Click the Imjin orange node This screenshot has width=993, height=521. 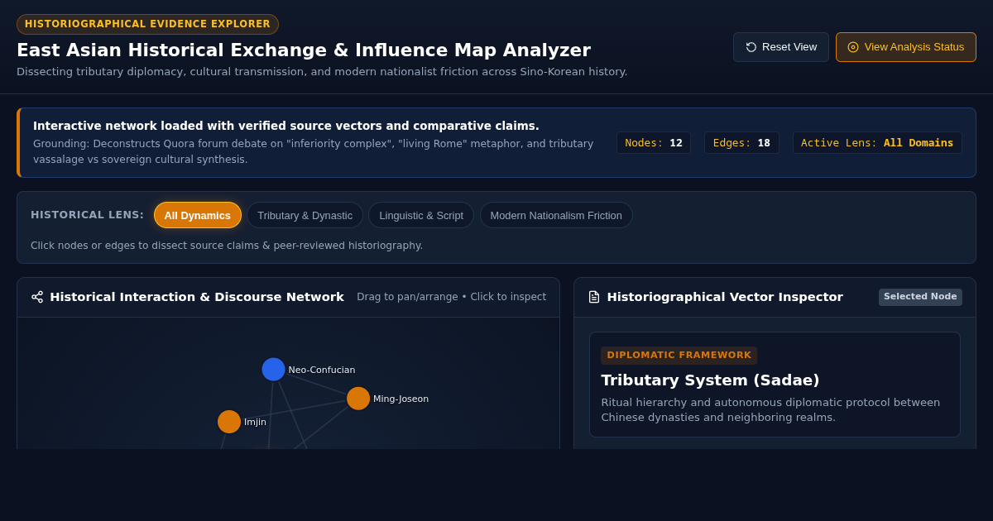[x=229, y=422]
